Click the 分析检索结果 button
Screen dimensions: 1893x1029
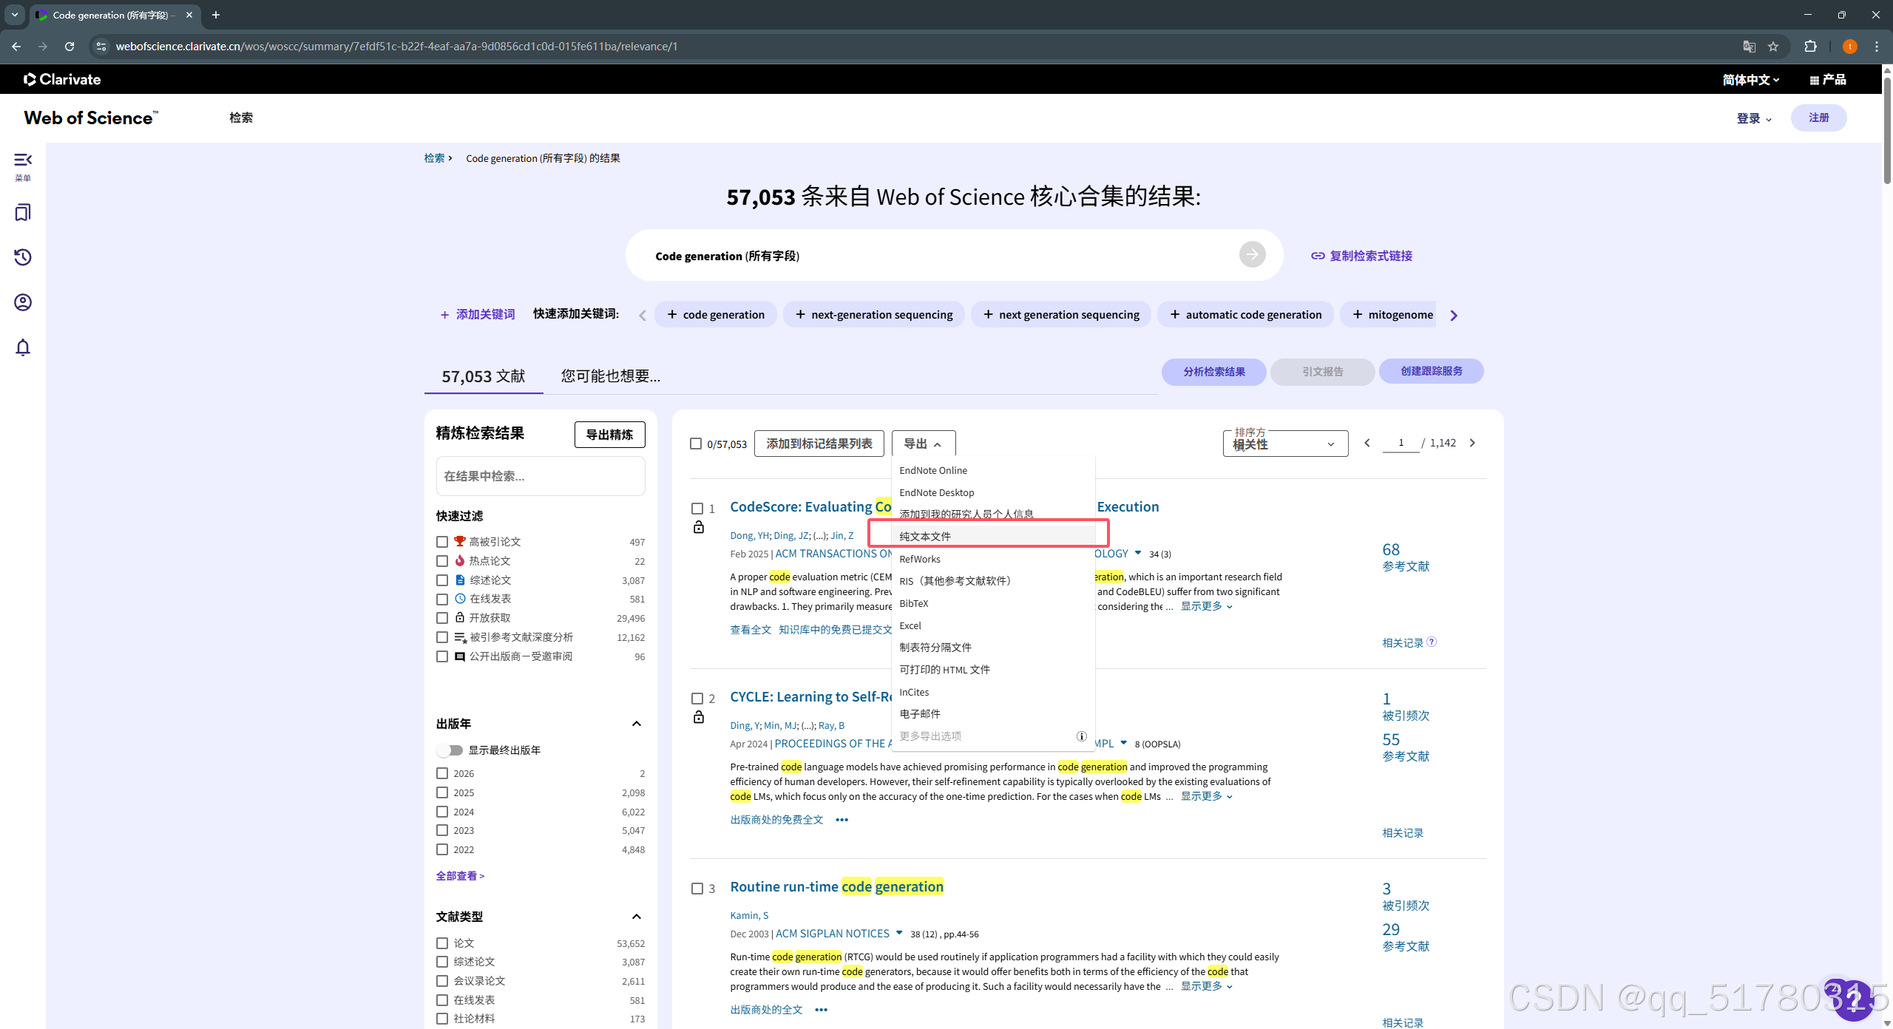tap(1213, 372)
